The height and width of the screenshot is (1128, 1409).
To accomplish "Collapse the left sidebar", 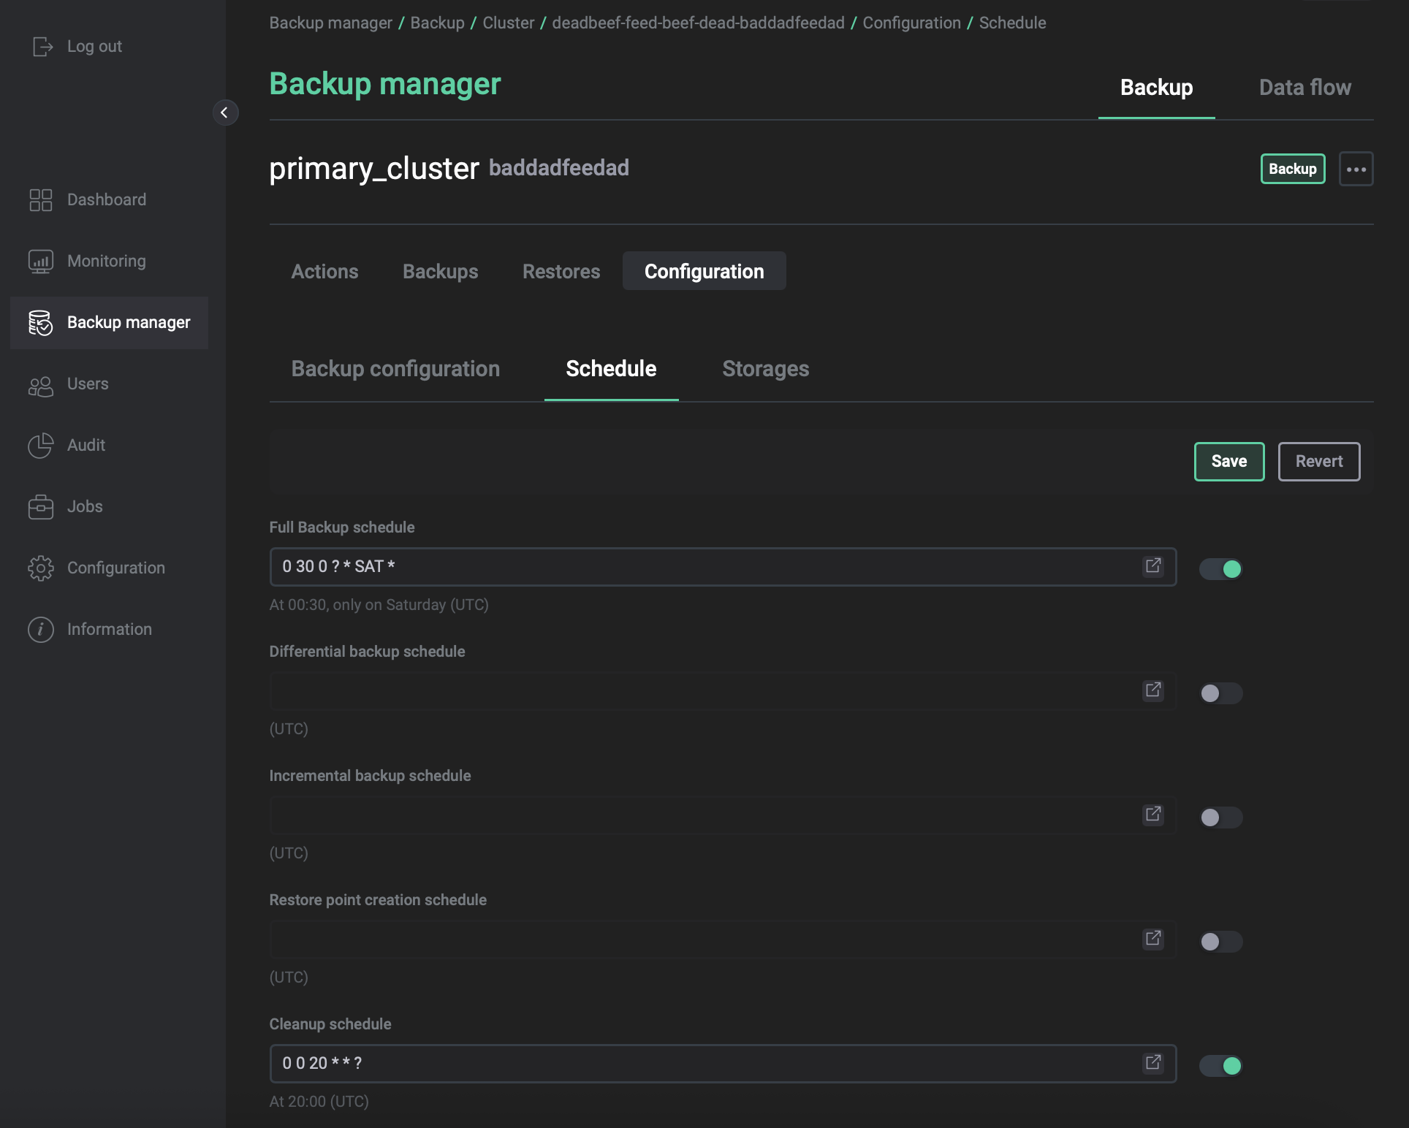I will point(225,113).
